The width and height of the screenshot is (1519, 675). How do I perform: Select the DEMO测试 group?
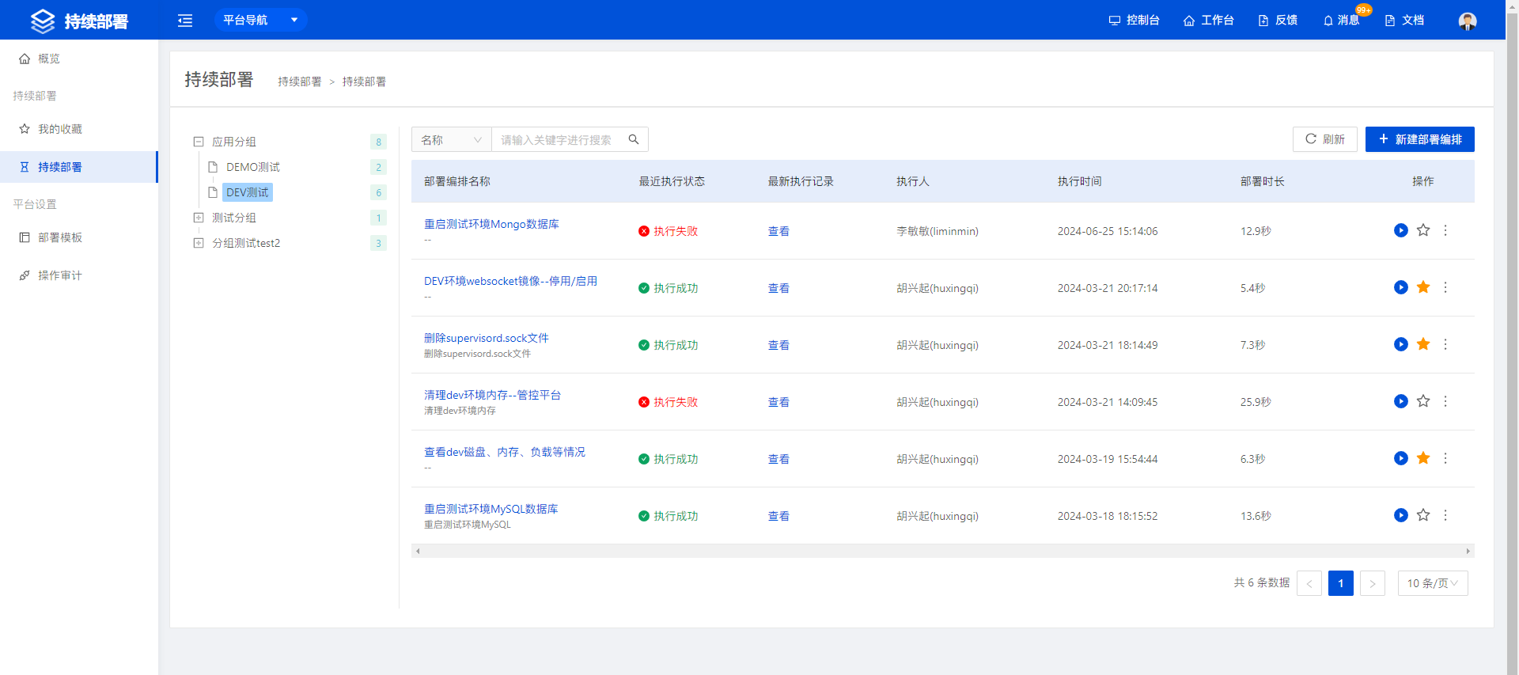(x=253, y=167)
